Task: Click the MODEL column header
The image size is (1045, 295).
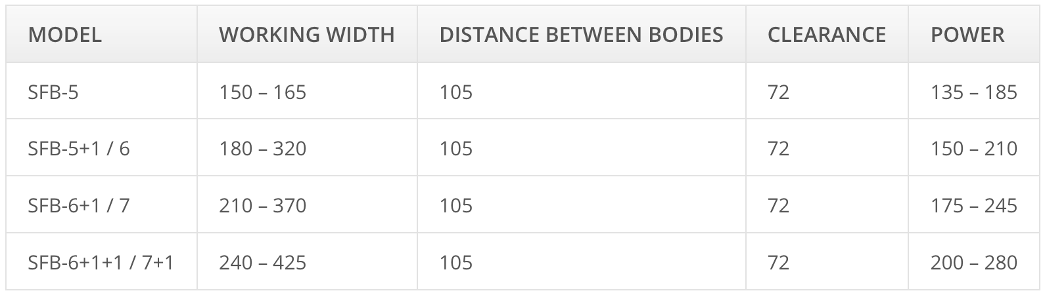Action: 65,35
